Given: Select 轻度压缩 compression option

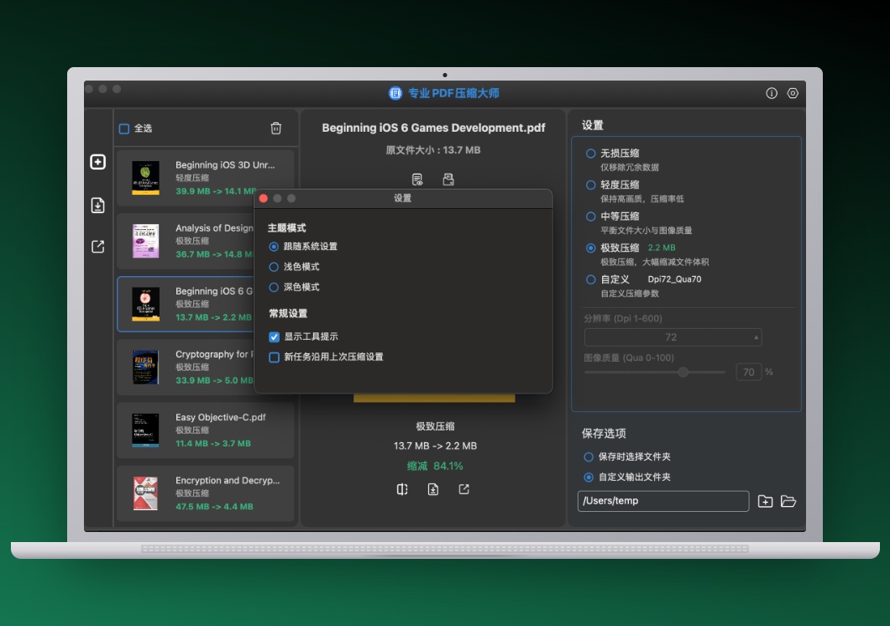Looking at the screenshot, I should [591, 185].
